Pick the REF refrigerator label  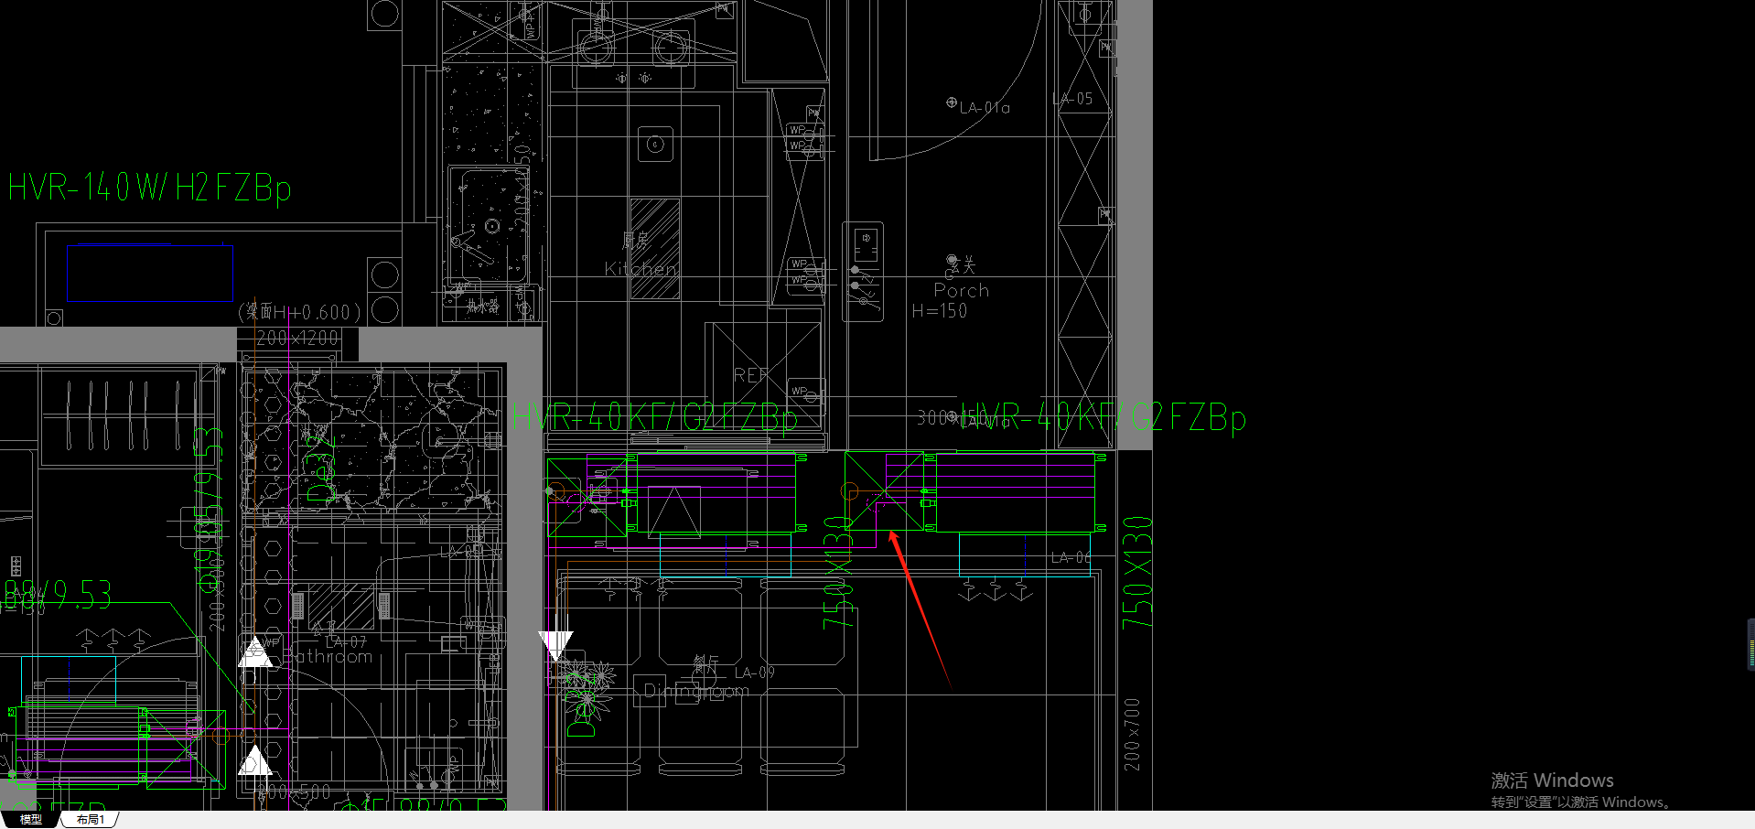(749, 375)
